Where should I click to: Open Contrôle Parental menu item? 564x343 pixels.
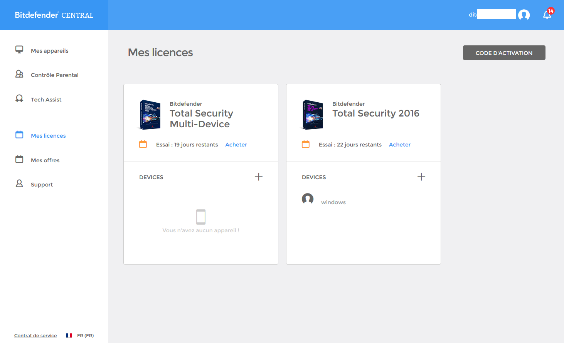tap(54, 75)
